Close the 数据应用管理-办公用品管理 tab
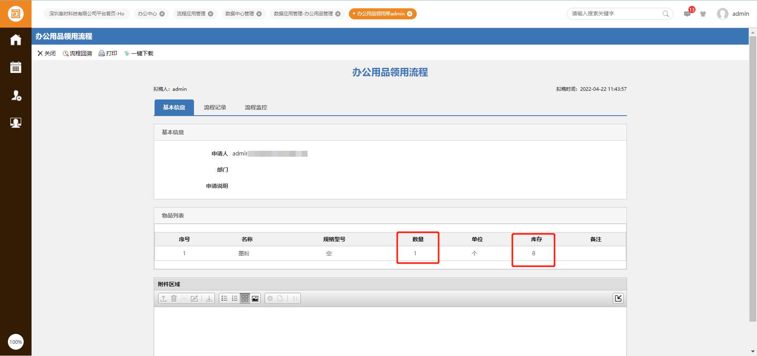The image size is (757, 356). pyautogui.click(x=338, y=14)
